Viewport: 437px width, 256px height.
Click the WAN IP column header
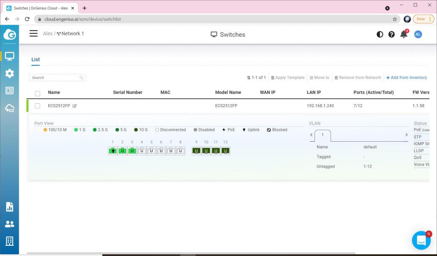click(268, 93)
